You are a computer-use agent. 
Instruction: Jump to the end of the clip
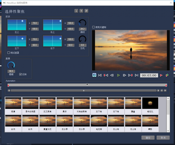click(136, 75)
